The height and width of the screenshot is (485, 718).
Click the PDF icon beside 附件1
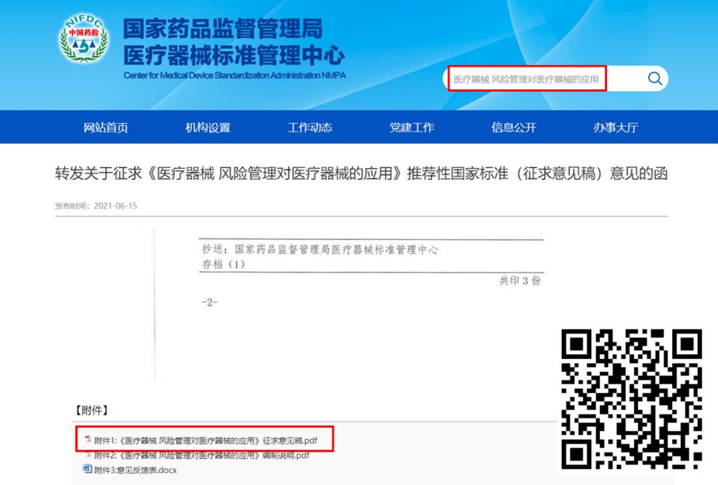tap(88, 439)
